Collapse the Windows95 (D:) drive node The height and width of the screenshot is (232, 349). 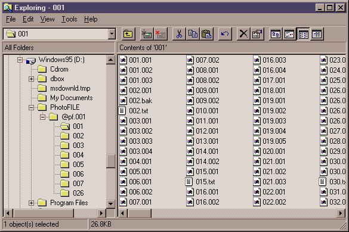(20, 60)
